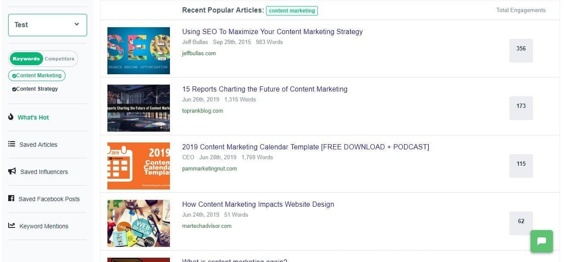Image resolution: width=565 pixels, height=262 pixels.
Task: Toggle the Content Marketing keyword filter
Action: (x=37, y=76)
